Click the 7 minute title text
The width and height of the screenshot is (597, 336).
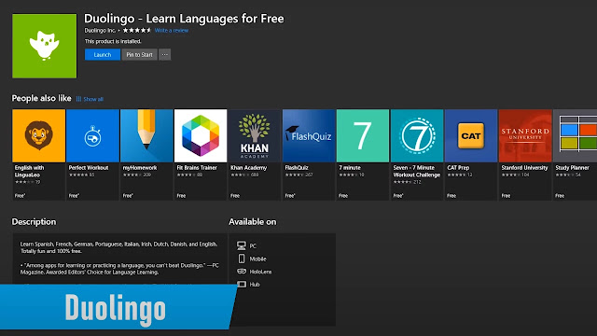[x=350, y=168]
